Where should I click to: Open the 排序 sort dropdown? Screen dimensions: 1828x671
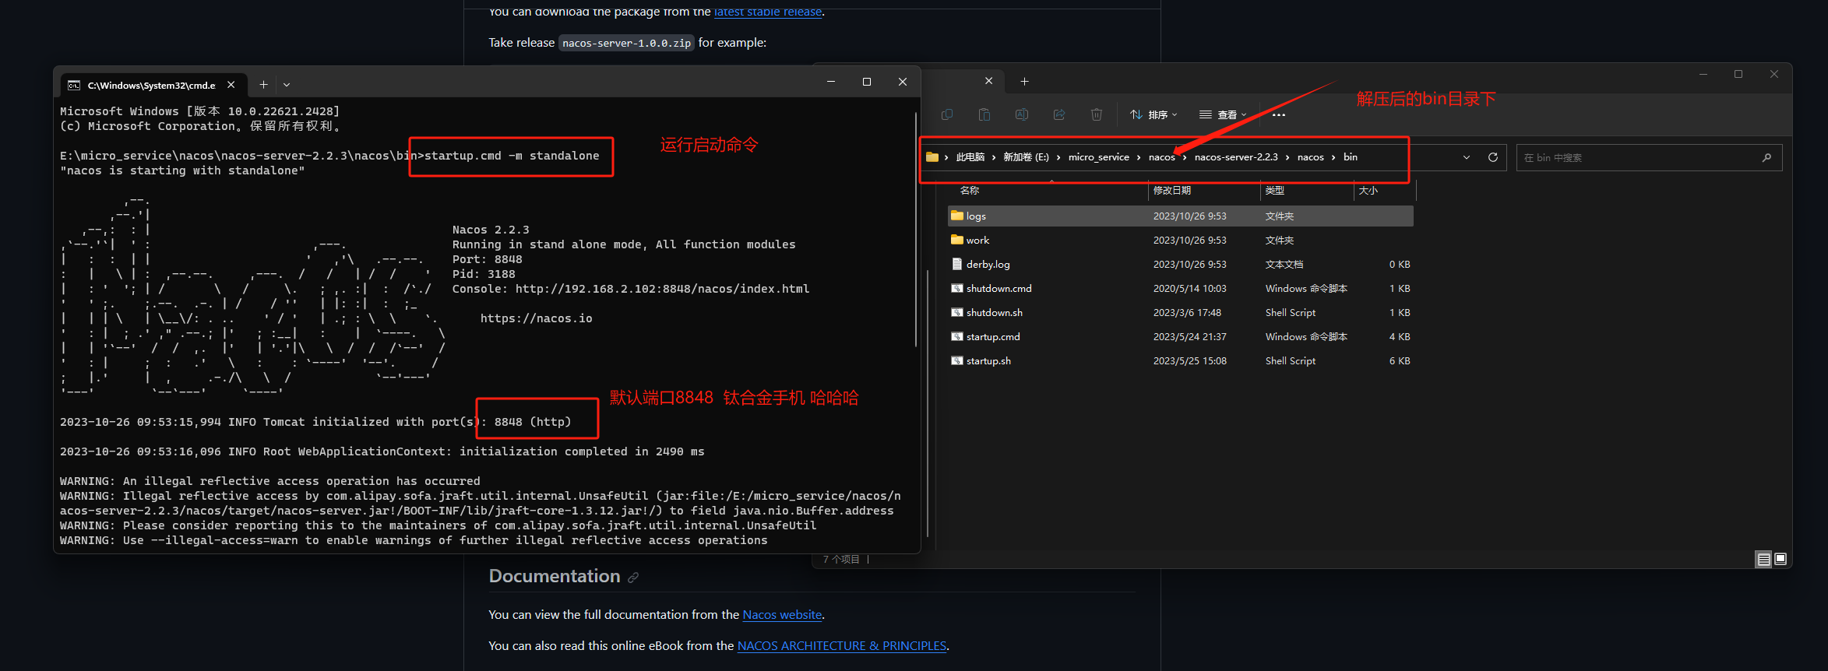coord(1154,114)
